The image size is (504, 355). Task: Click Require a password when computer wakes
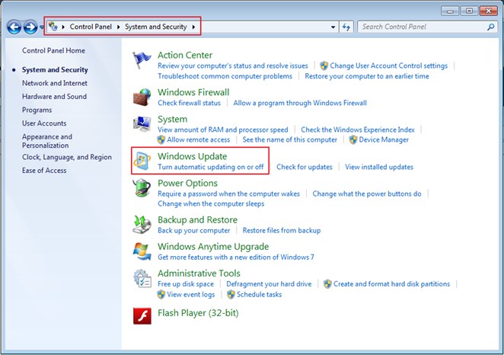coord(228,194)
